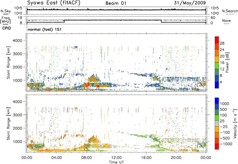Pick the yellow segment of power color bar

point(217,59)
